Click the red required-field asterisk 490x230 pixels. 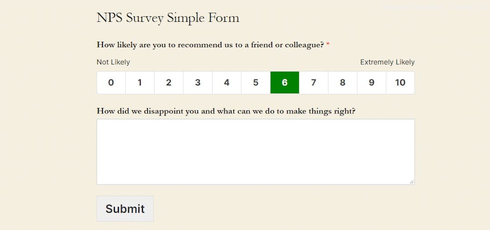(328, 44)
